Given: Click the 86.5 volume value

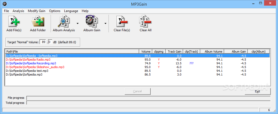Looking at the screenshot, I should [x=147, y=74].
